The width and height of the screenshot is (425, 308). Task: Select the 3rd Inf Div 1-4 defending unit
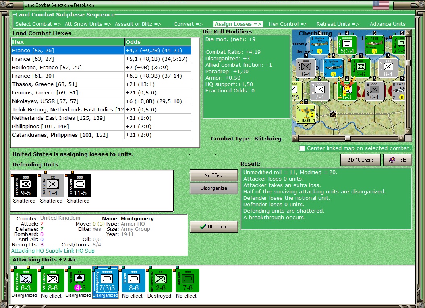tap(53, 186)
